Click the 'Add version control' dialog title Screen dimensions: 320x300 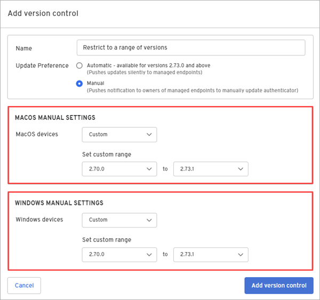click(43, 13)
